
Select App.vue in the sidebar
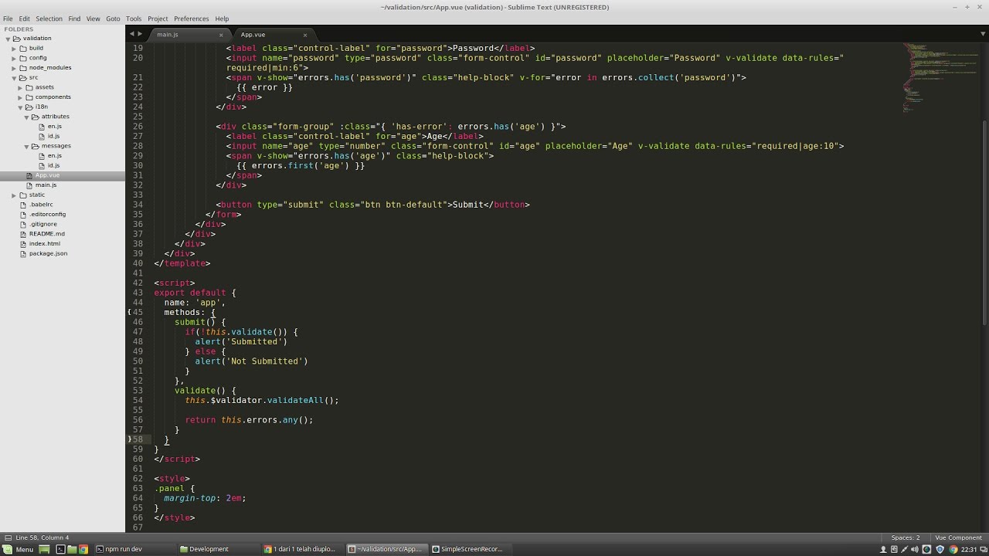[47, 175]
